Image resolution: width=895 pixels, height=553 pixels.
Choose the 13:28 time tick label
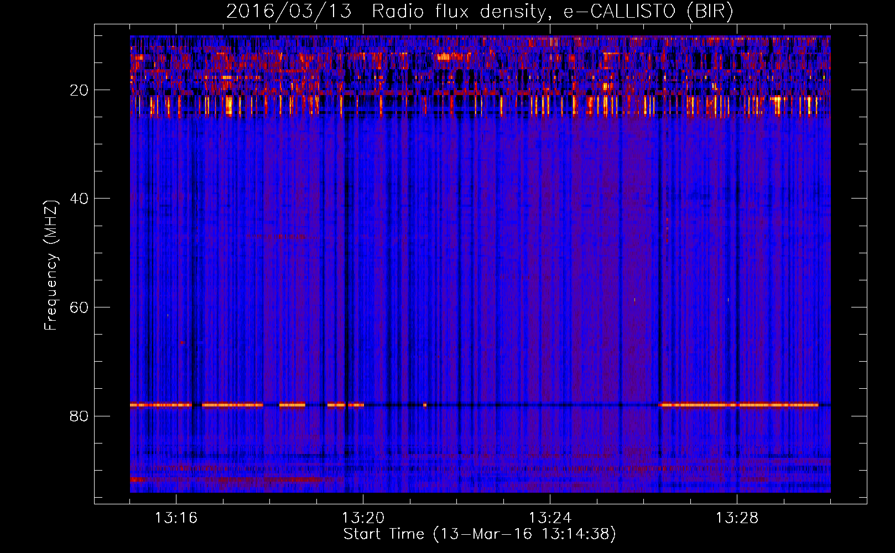737,518
